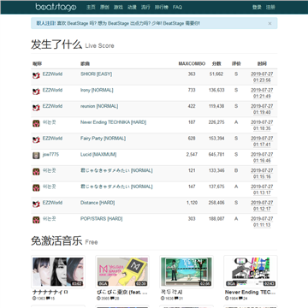Open the song link reunion [NORMAL]
The width and height of the screenshot is (308, 308).
99,106
